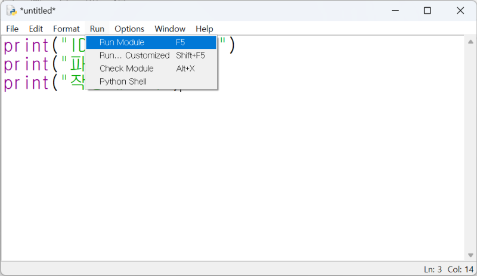Screen dimensions: 477x276
Task: Open the File menu
Action: tap(12, 29)
